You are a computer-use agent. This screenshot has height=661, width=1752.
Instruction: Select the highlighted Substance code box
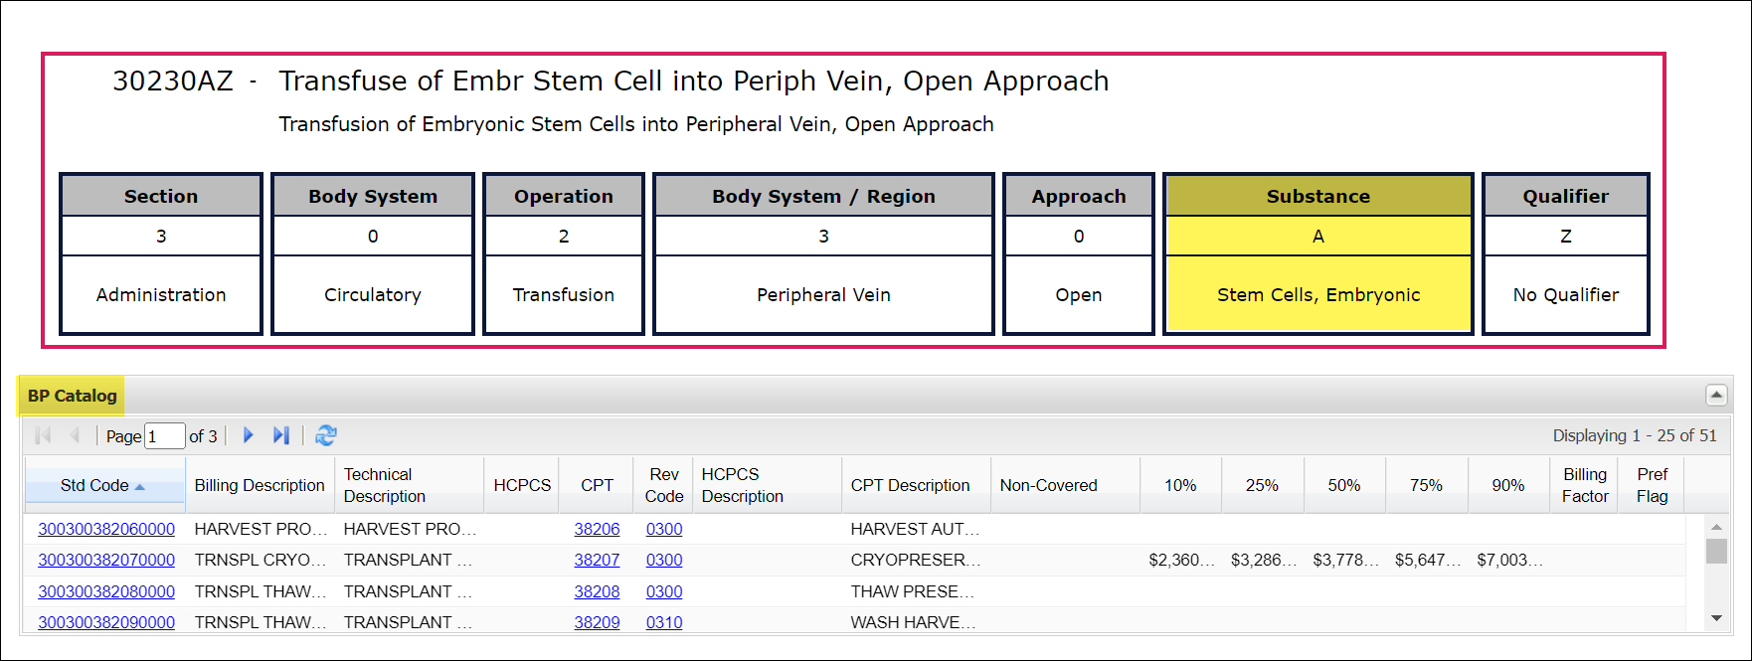[1317, 237]
